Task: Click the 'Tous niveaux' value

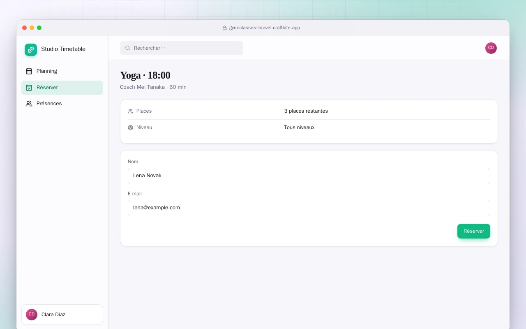Action: tap(299, 127)
